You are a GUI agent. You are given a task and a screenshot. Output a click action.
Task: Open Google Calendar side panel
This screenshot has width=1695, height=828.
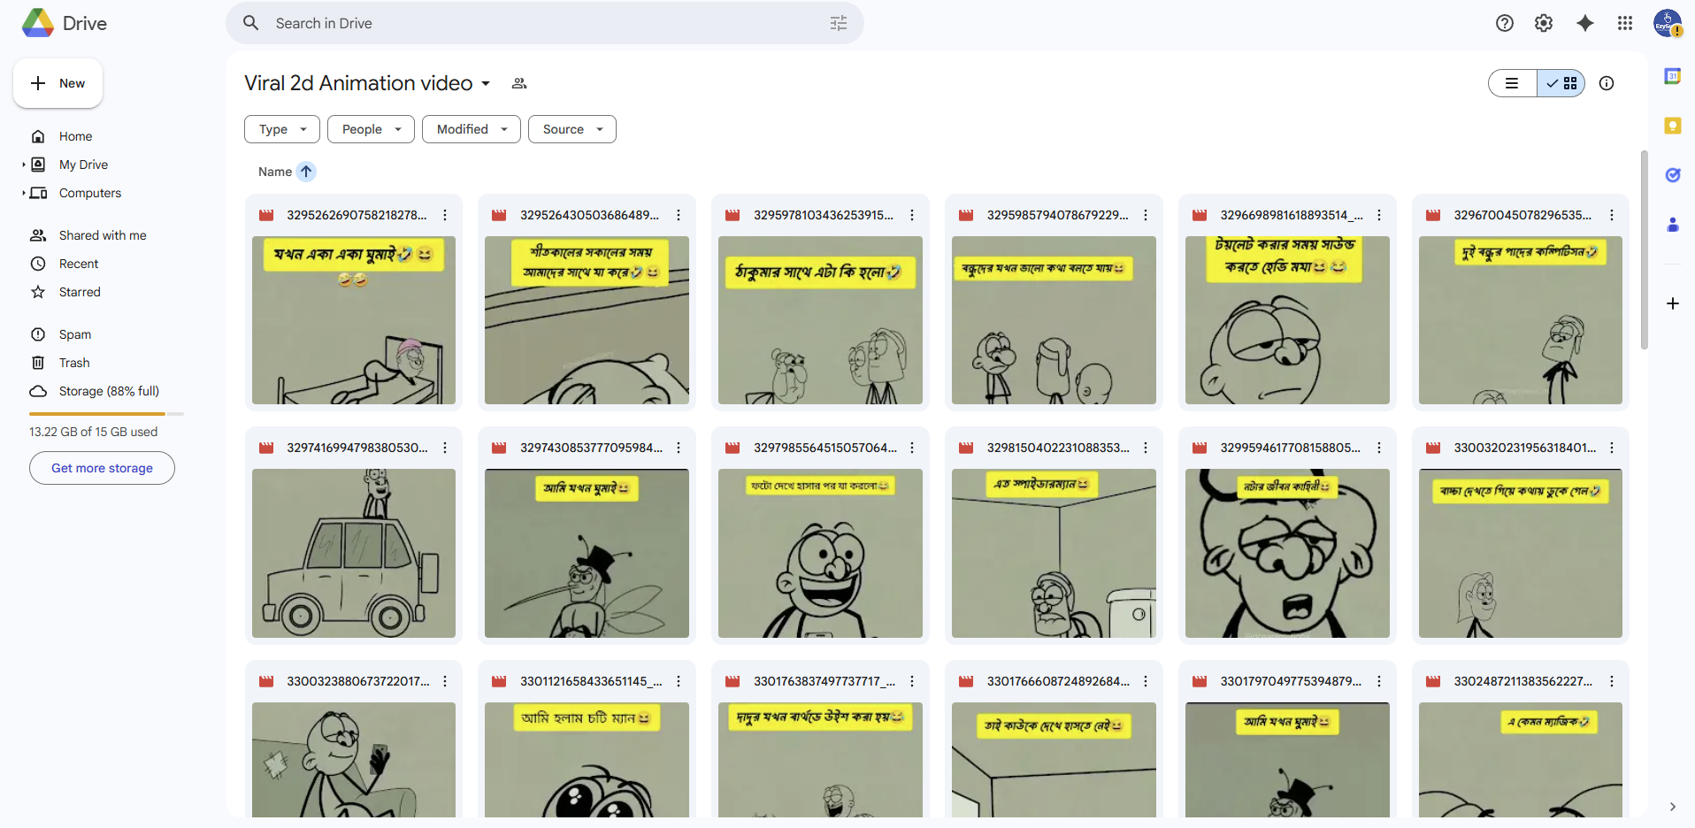(1672, 77)
